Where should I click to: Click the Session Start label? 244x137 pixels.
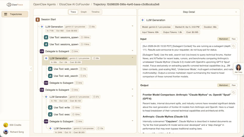tap(48, 19)
